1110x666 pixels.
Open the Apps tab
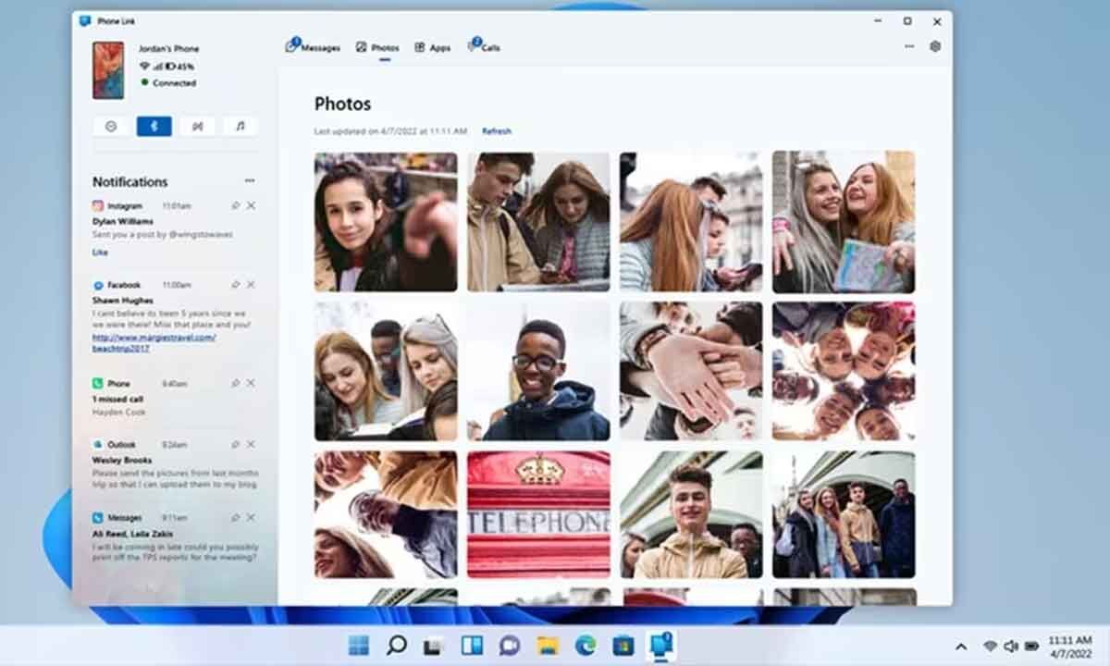tap(432, 47)
